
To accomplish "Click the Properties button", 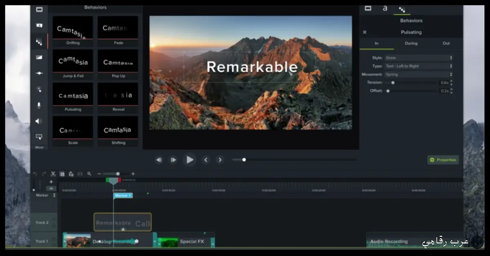I will point(443,160).
